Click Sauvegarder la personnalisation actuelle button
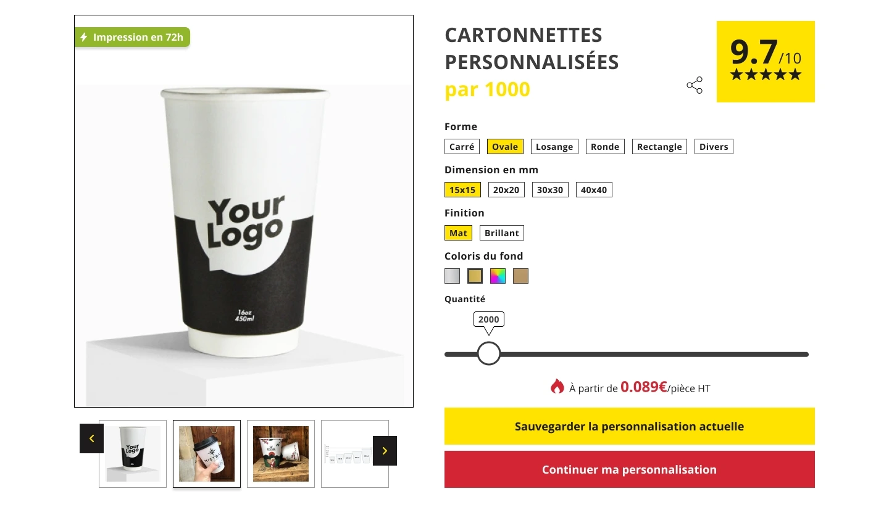The height and width of the screenshot is (510, 889). click(x=629, y=426)
